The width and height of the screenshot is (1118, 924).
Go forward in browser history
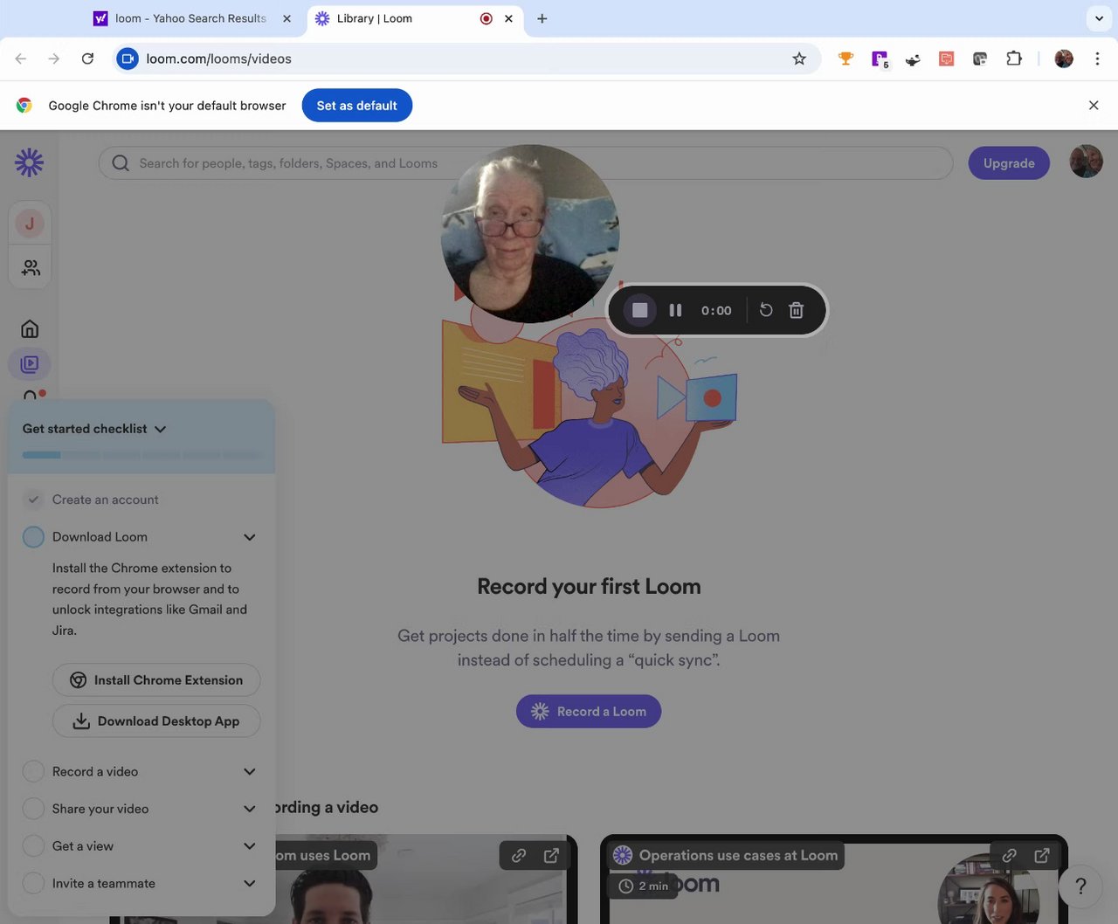[54, 59]
